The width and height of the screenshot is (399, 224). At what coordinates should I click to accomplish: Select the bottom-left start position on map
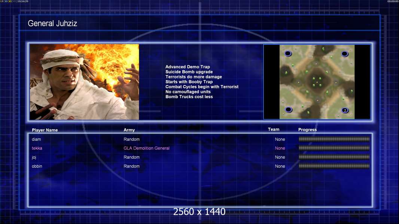pos(288,110)
